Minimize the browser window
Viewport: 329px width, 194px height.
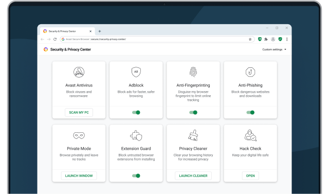(267, 28)
